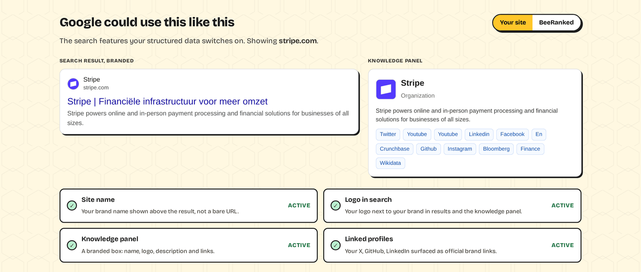The height and width of the screenshot is (272, 641).
Task: Click the Facebook profile chip
Action: [x=512, y=134]
